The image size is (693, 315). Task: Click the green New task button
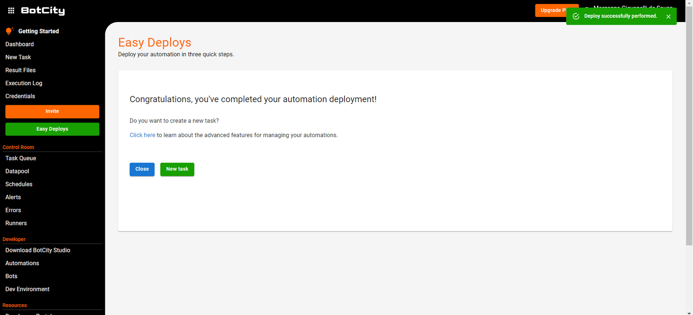coord(177,169)
